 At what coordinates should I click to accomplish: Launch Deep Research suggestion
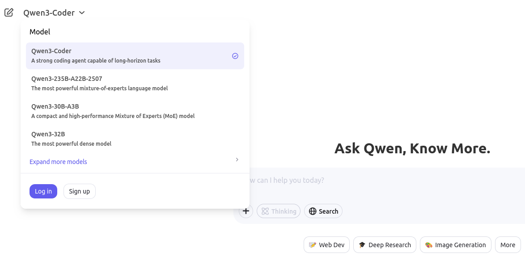[385, 245]
